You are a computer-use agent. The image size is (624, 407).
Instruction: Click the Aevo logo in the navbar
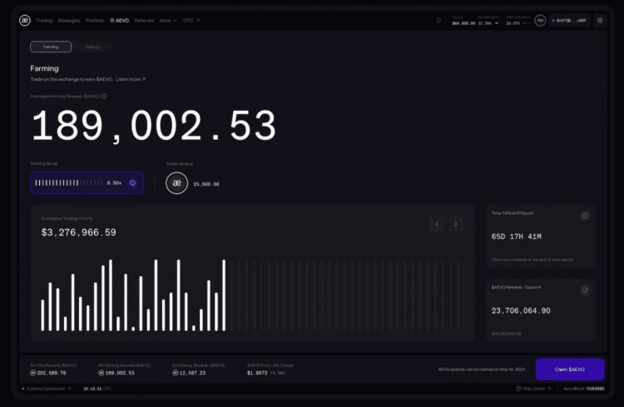point(25,20)
